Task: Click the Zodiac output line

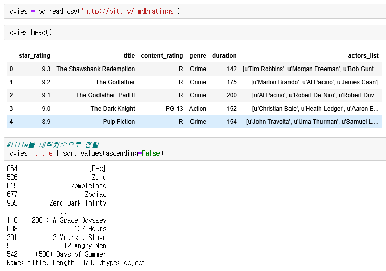Action: (56, 194)
